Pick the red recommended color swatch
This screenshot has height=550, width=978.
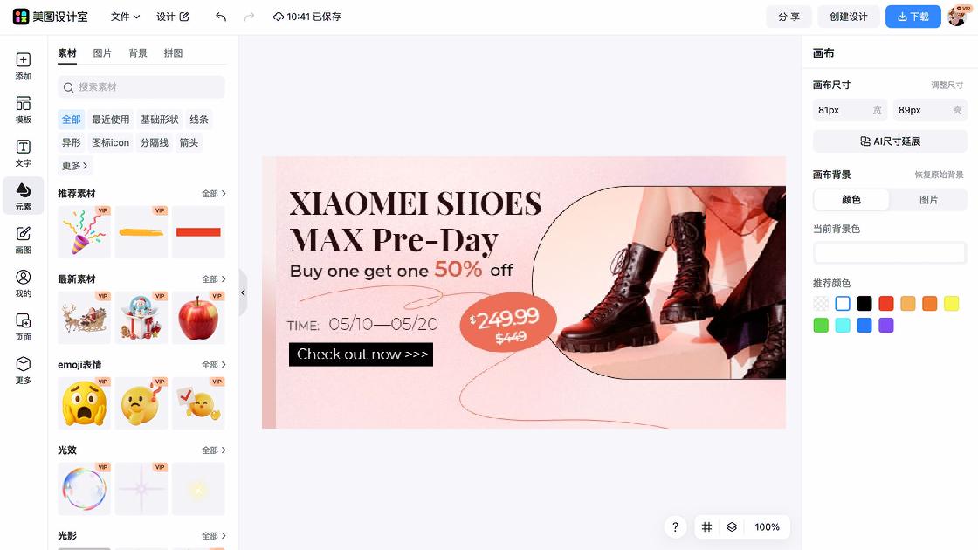(x=885, y=304)
